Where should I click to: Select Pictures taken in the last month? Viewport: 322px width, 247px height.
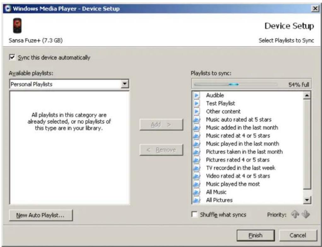tap(244, 152)
